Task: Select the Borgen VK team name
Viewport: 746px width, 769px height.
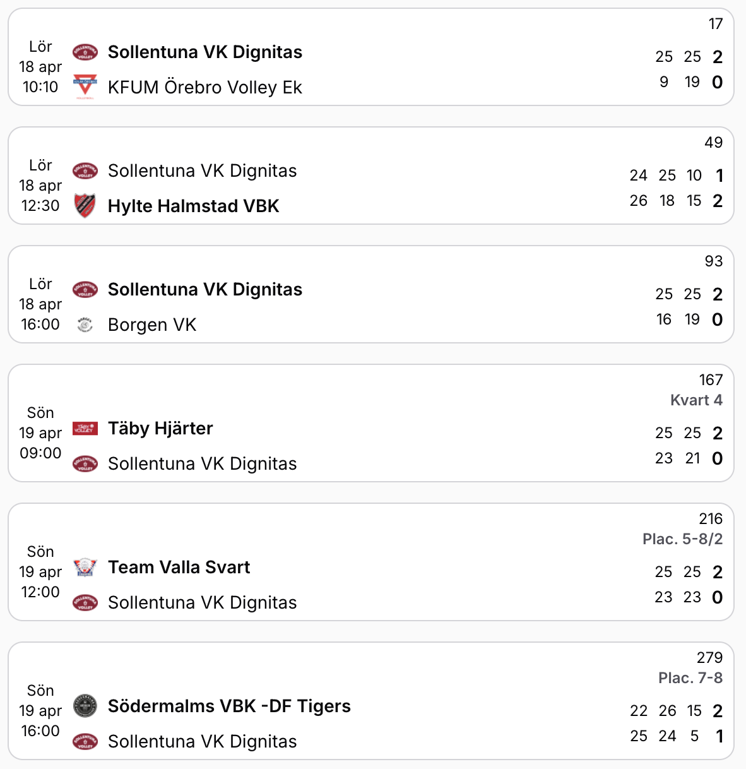Action: coord(152,325)
